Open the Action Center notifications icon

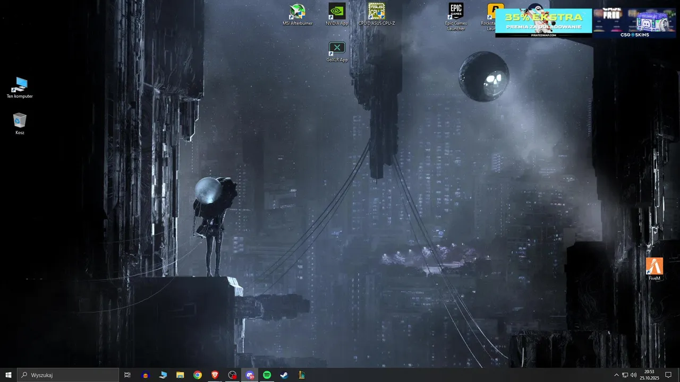click(668, 375)
